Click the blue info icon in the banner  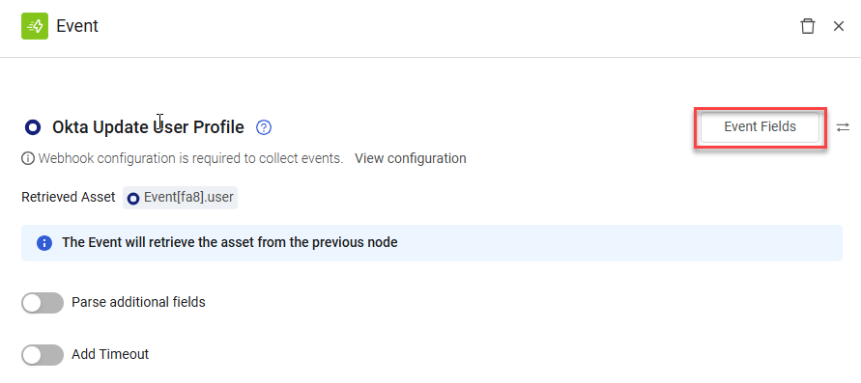coord(44,243)
